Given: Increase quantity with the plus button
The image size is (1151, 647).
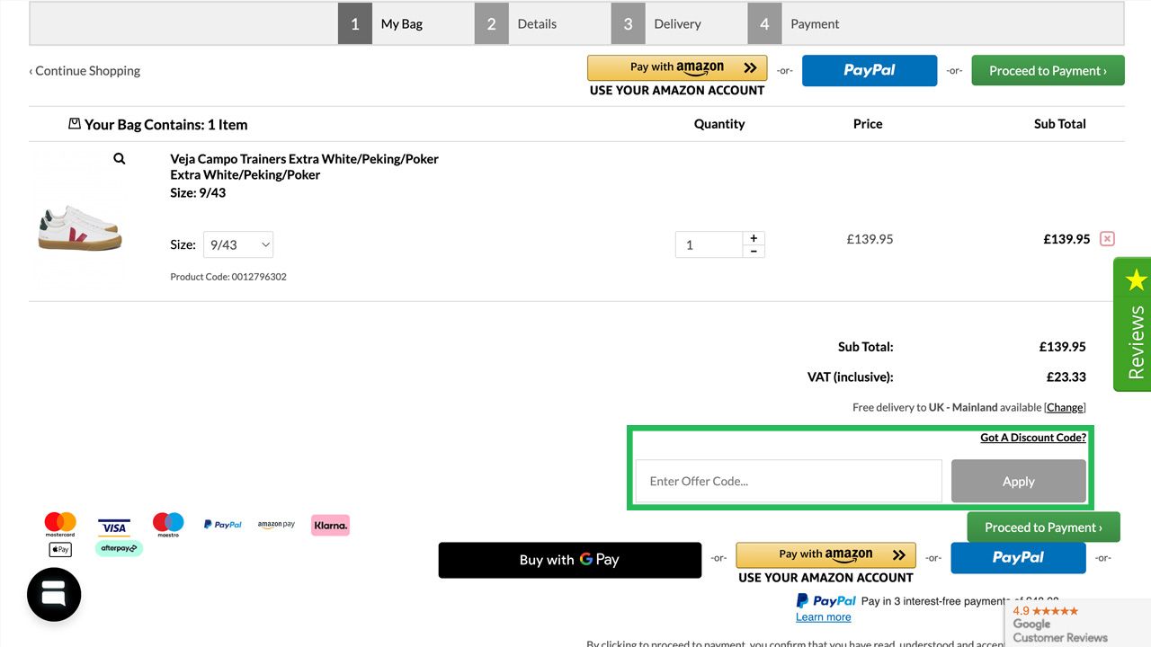Looking at the screenshot, I should 754,238.
